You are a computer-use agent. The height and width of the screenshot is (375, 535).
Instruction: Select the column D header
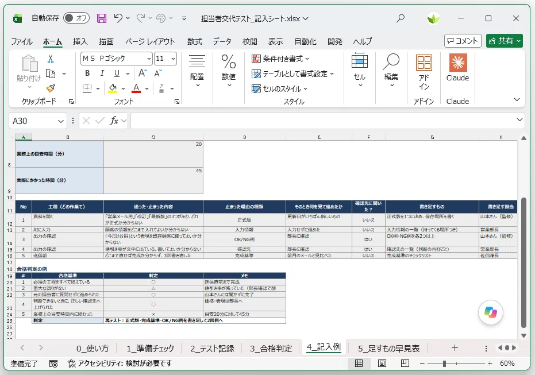pyautogui.click(x=244, y=137)
